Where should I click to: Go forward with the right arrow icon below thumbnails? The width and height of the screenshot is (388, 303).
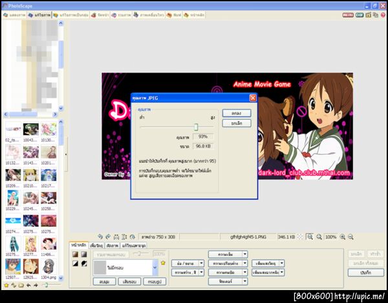(x=36, y=285)
